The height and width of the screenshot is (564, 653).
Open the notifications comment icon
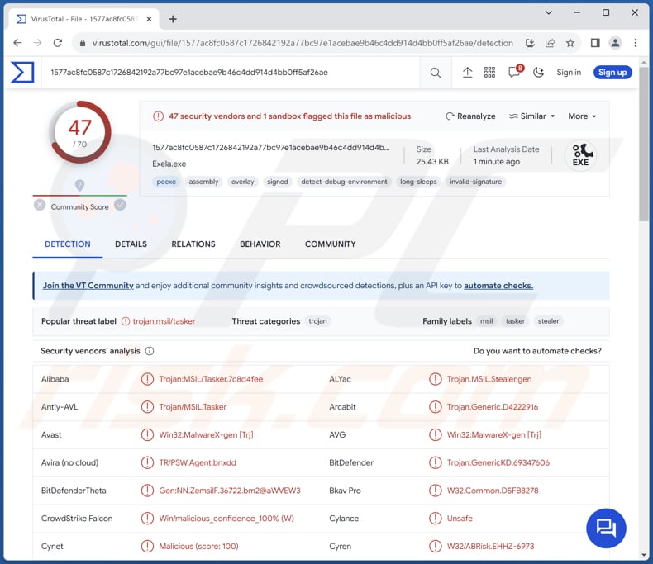pos(514,72)
